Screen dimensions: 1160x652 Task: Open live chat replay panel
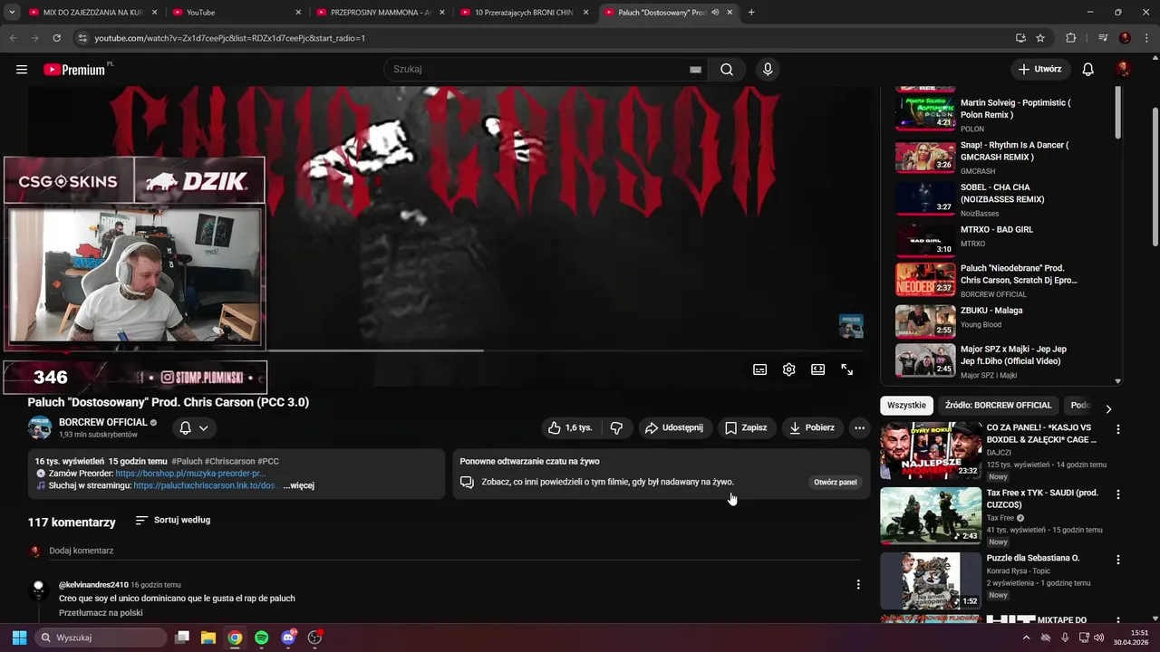click(x=835, y=482)
